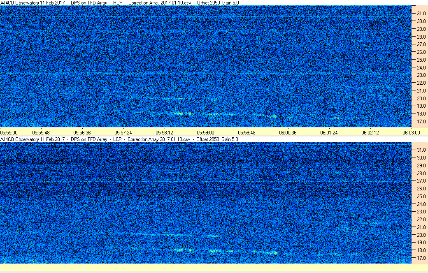Click 30.0 frequency label on RCP panel
428x273 pixels.
coord(421,21)
